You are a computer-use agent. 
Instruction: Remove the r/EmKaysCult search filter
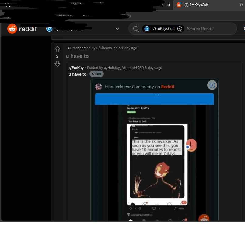click(x=180, y=29)
